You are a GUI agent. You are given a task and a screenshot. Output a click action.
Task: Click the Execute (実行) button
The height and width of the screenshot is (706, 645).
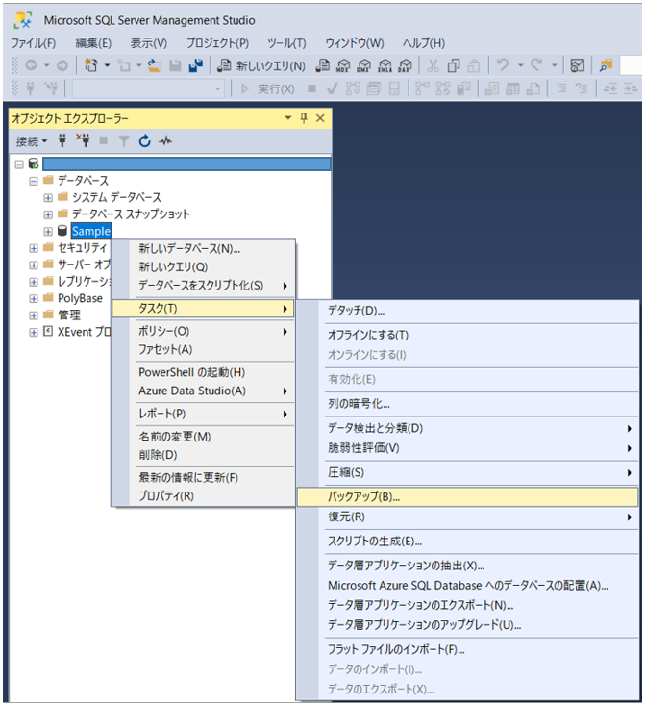point(268,88)
